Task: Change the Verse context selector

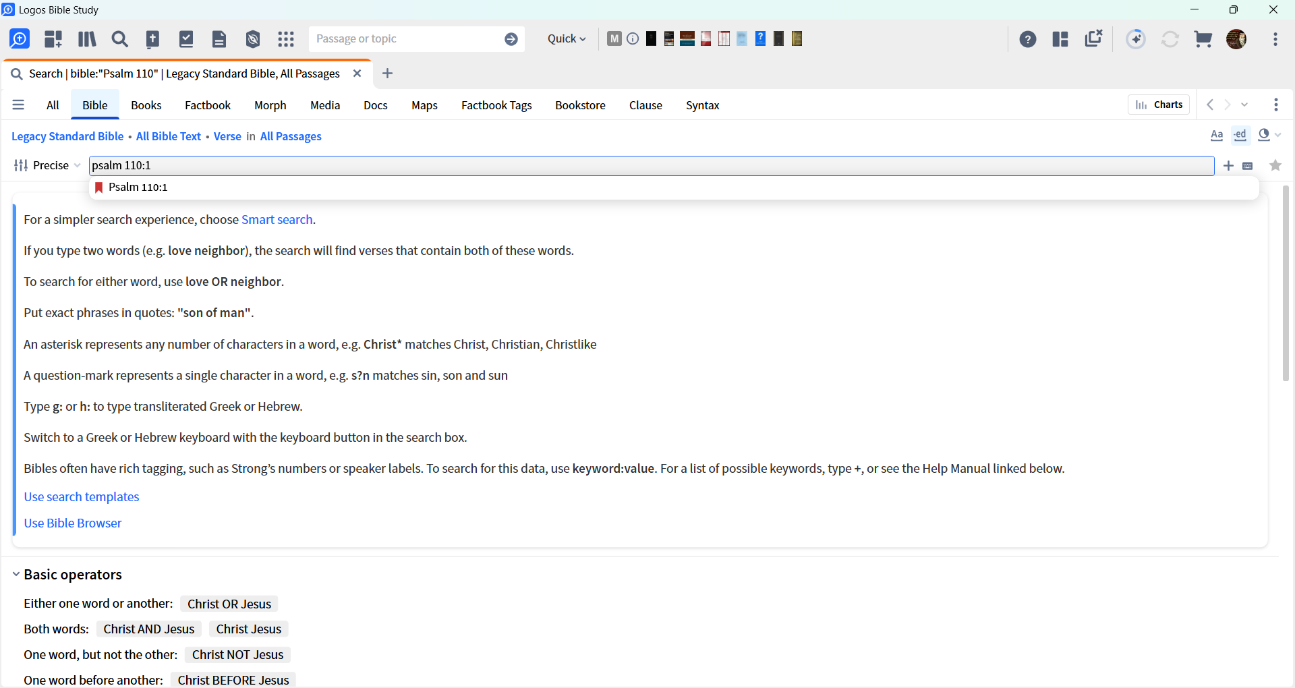Action: click(x=227, y=136)
